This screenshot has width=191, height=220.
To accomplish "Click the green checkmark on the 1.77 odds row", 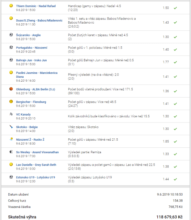I will (x=175, y=62).
